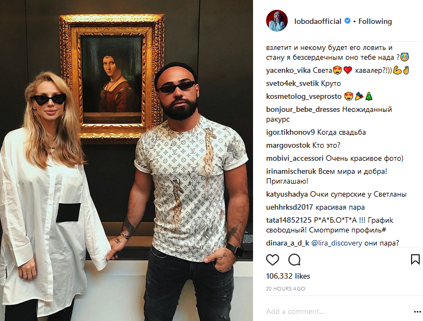Screen dimensions: 423x321
Task: Open lobodaofficial profile avatar
Action: coord(277,21)
